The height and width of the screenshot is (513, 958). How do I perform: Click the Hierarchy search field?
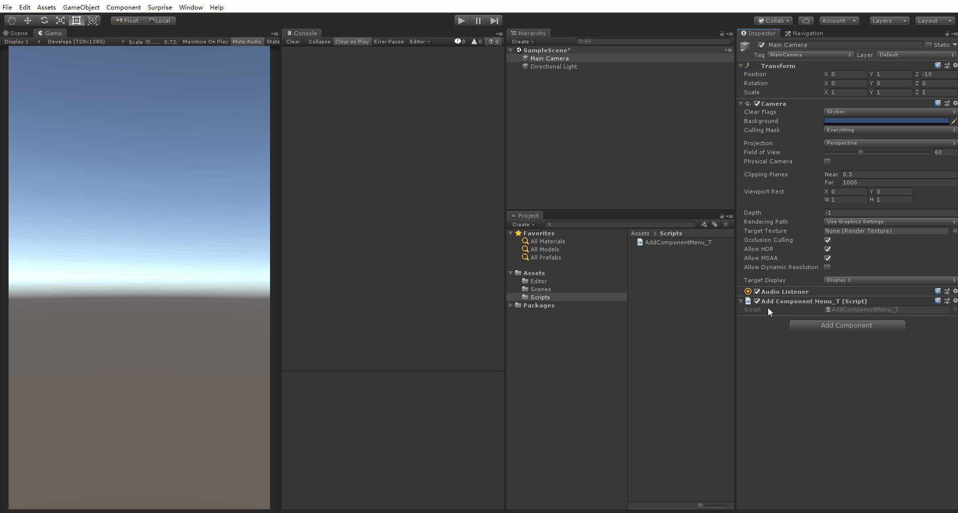coord(654,41)
